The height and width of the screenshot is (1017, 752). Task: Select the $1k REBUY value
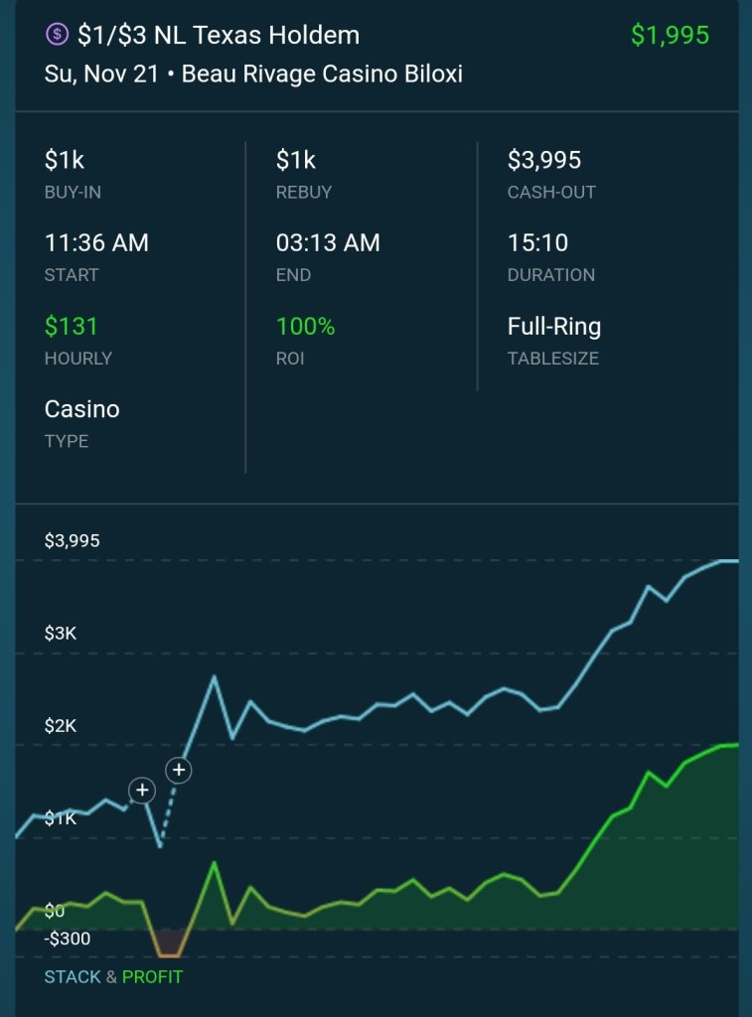tap(296, 160)
